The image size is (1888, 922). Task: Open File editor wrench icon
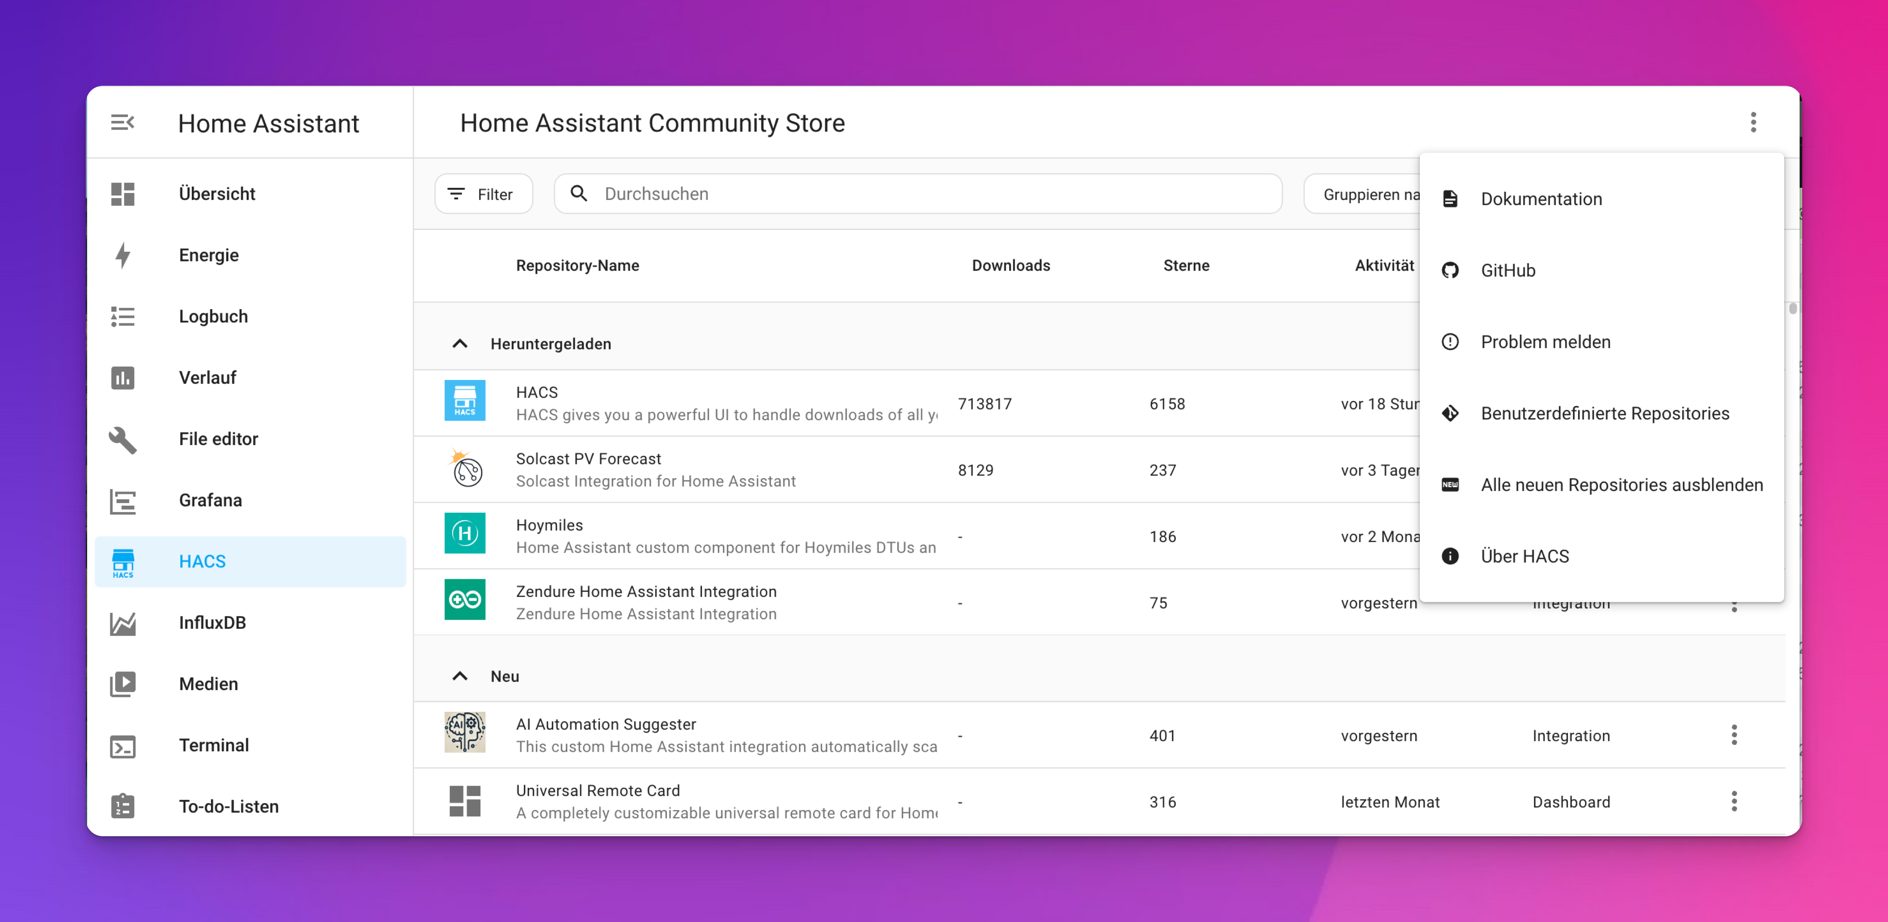pos(122,440)
